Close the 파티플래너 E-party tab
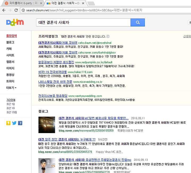 coord(41,3)
